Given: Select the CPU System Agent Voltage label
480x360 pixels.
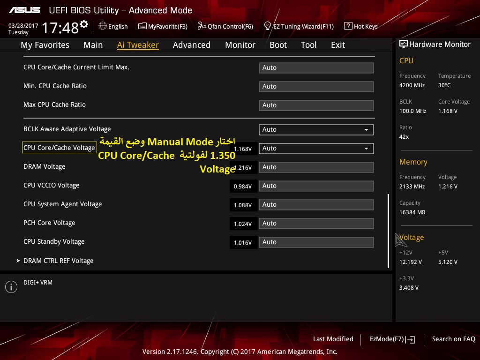Looking at the screenshot, I should click(x=63, y=204).
